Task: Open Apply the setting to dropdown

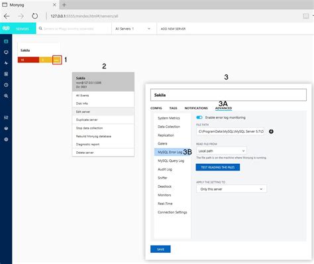Action: pyautogui.click(x=231, y=189)
